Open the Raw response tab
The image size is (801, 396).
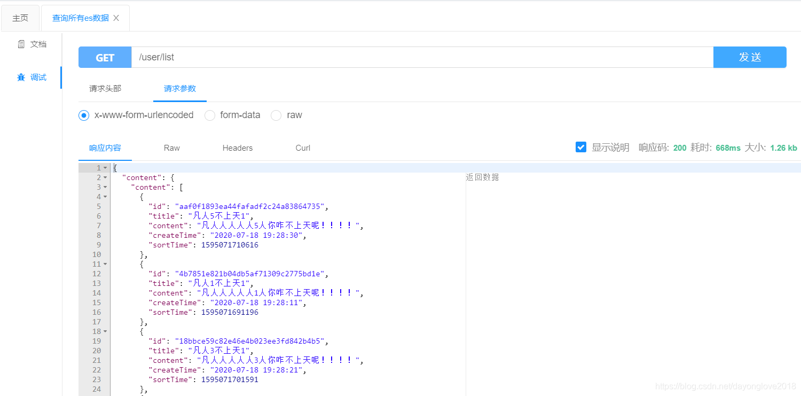172,148
